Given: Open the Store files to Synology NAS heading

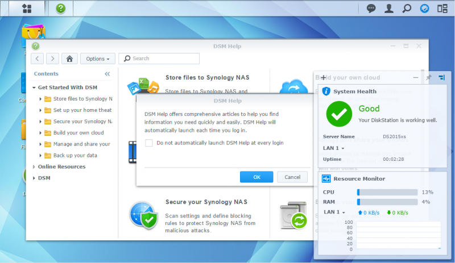Looking at the screenshot, I should [207, 77].
